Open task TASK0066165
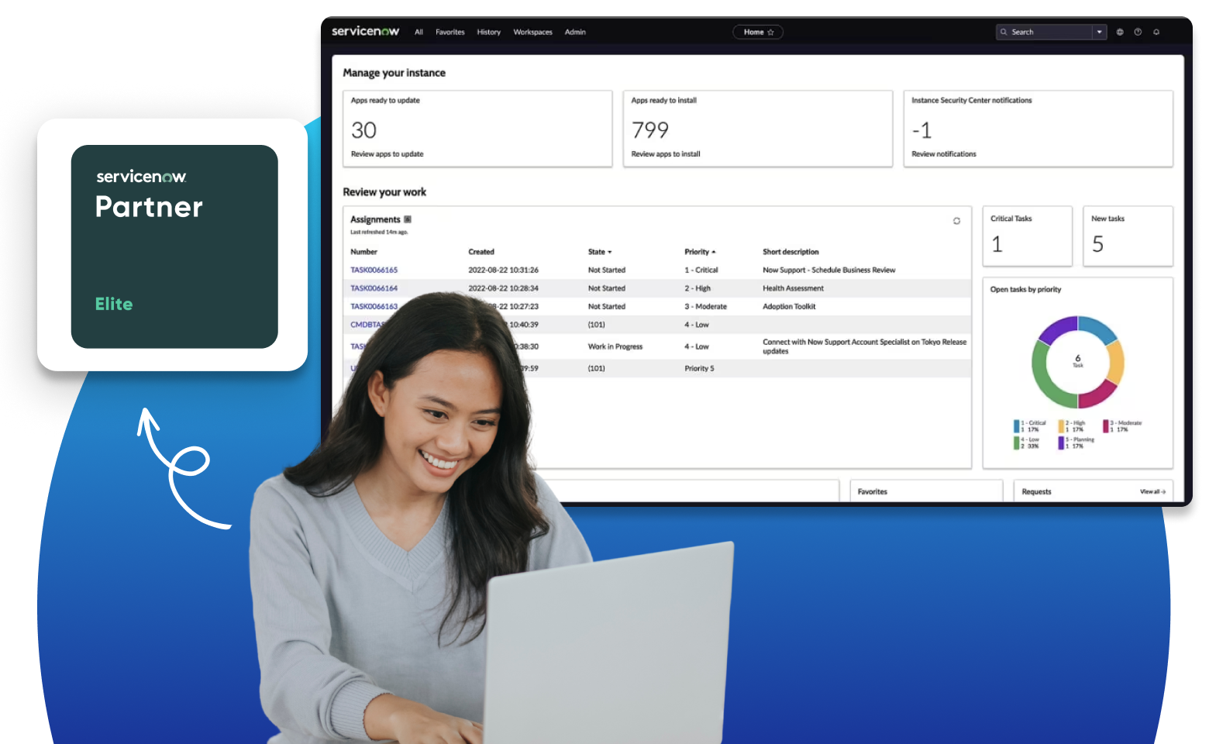 tap(374, 270)
